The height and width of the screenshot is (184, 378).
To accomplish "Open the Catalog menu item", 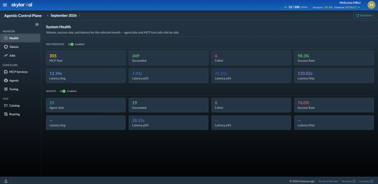I will click(x=20, y=105).
